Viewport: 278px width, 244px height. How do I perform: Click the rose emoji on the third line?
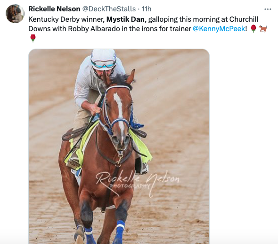(33, 38)
